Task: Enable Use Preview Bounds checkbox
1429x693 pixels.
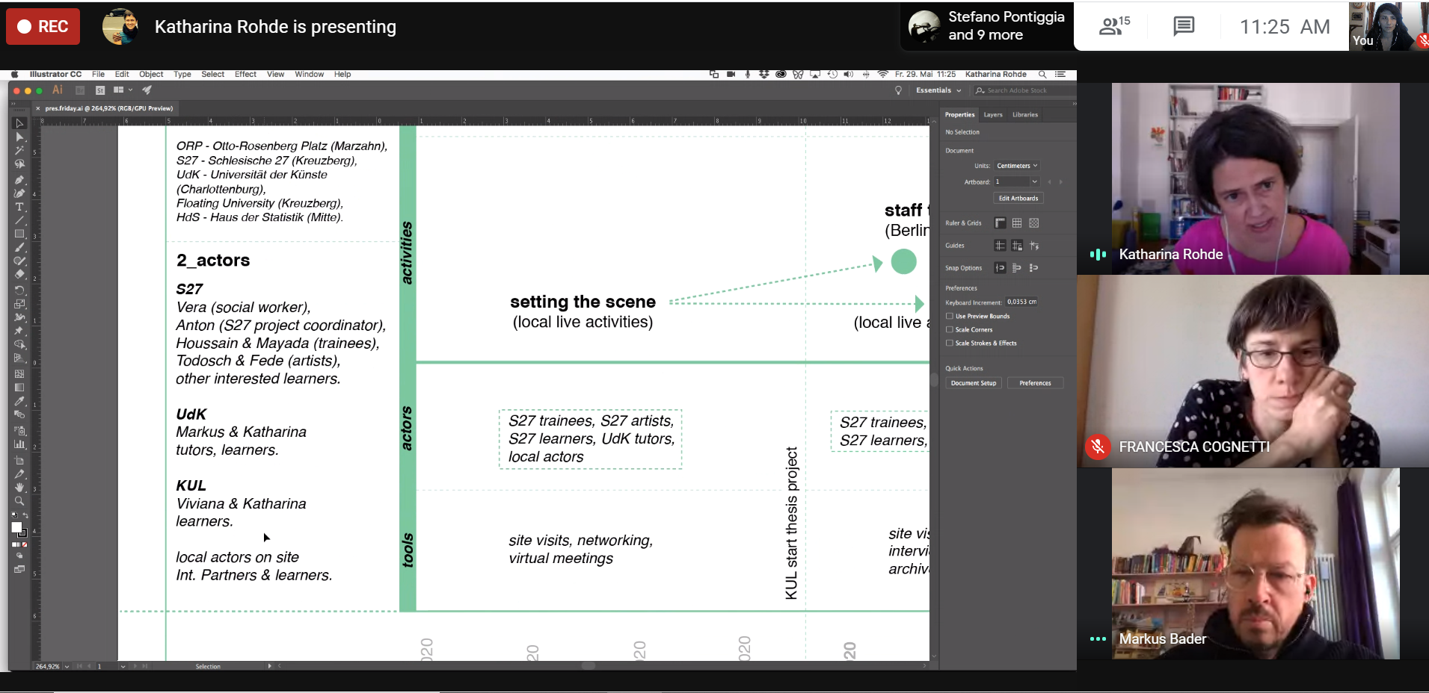Action: (950, 317)
